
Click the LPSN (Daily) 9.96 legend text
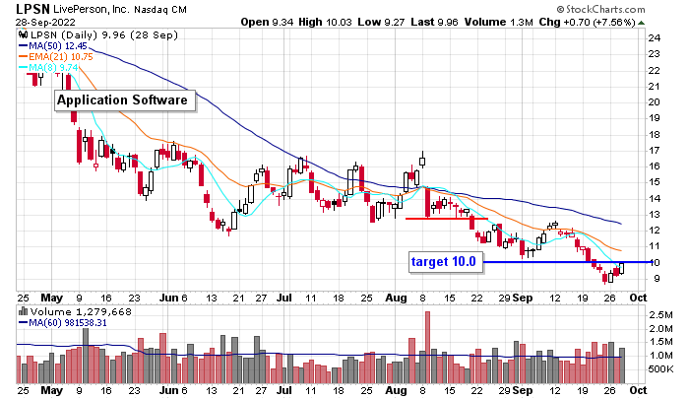coord(104,35)
